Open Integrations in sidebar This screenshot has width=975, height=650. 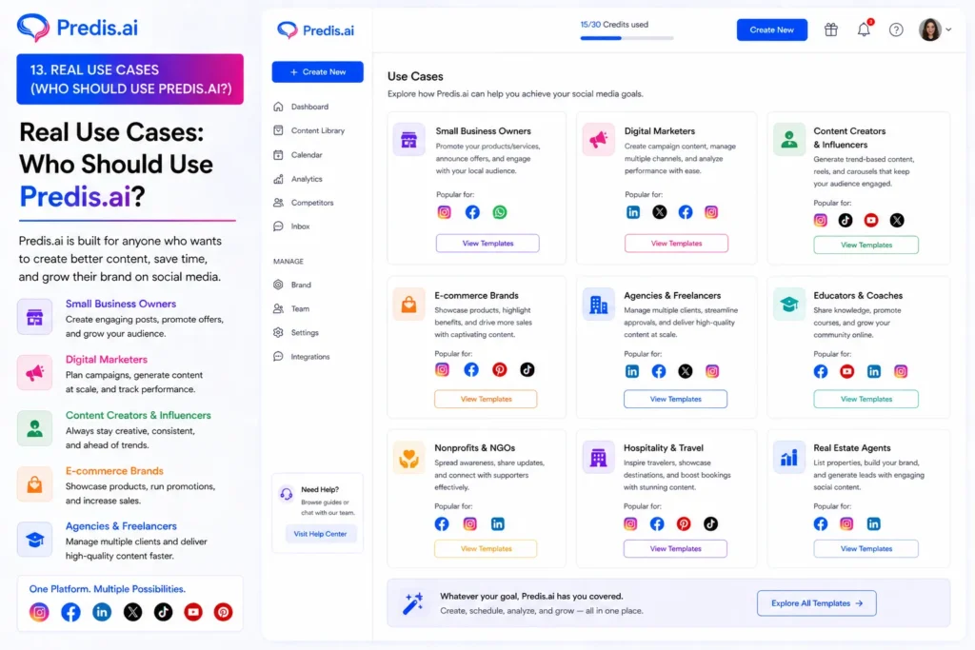click(302, 357)
